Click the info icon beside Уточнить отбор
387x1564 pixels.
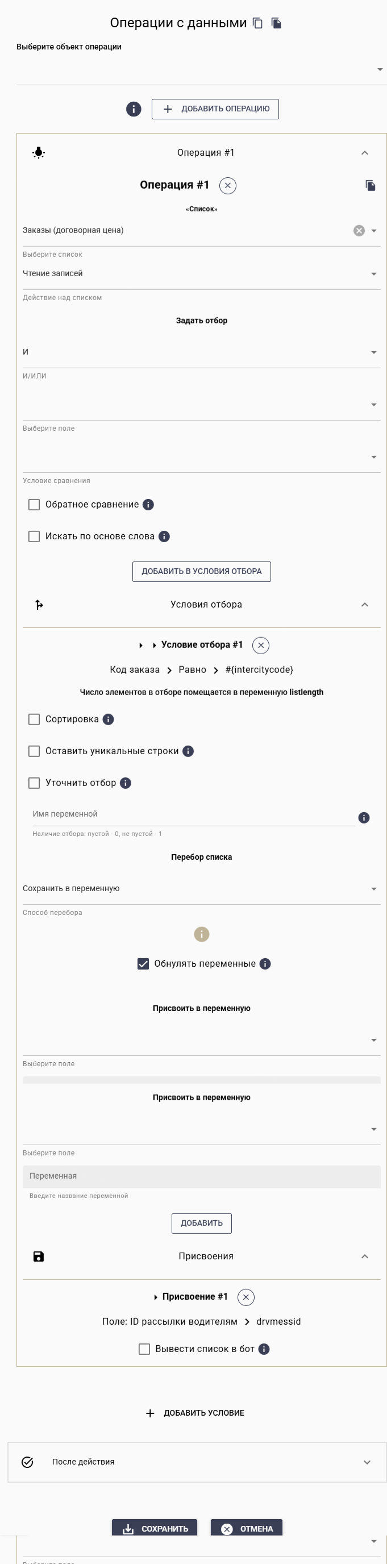pyautogui.click(x=125, y=783)
